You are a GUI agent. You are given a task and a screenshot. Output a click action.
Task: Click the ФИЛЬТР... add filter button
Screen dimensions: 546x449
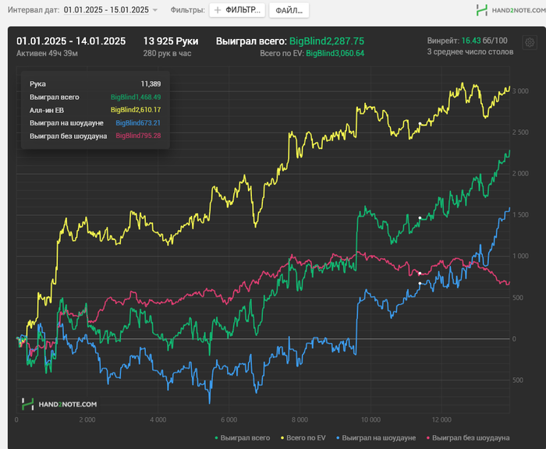click(x=237, y=10)
